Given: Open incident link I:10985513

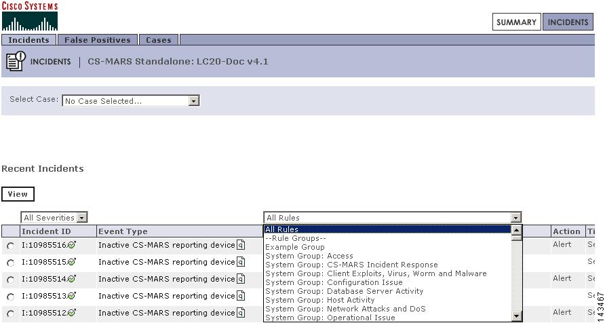Looking at the screenshot, I should (x=44, y=296).
